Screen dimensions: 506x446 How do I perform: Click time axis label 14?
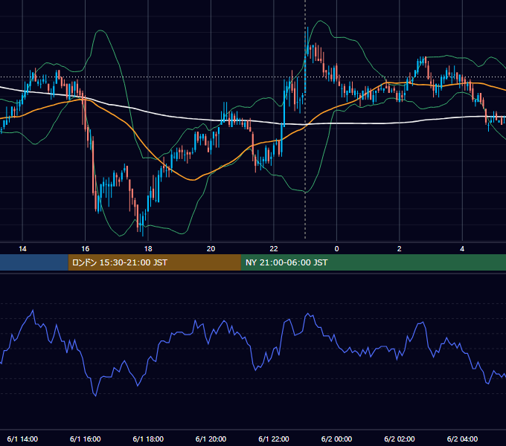point(22,249)
